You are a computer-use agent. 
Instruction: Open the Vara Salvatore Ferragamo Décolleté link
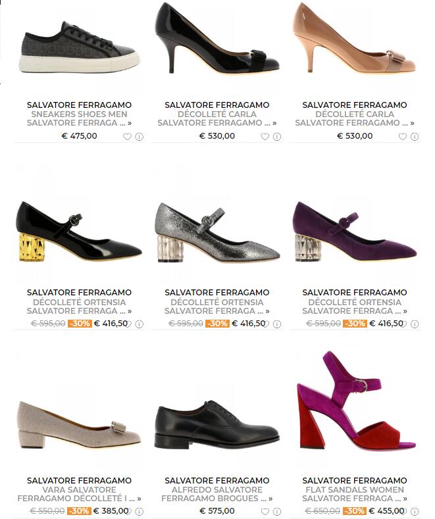[x=79, y=494]
